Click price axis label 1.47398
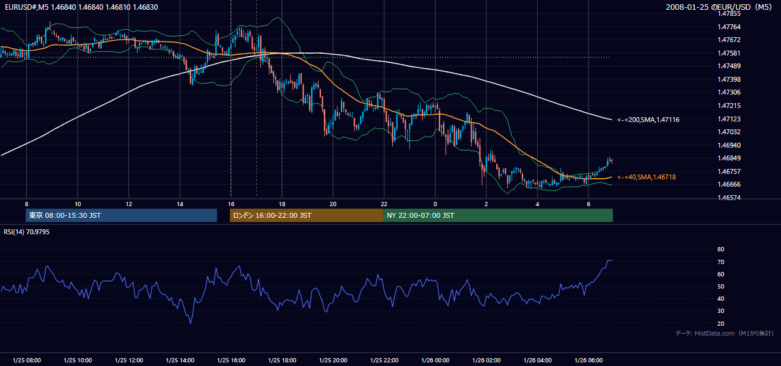The width and height of the screenshot is (781, 366). [730, 79]
